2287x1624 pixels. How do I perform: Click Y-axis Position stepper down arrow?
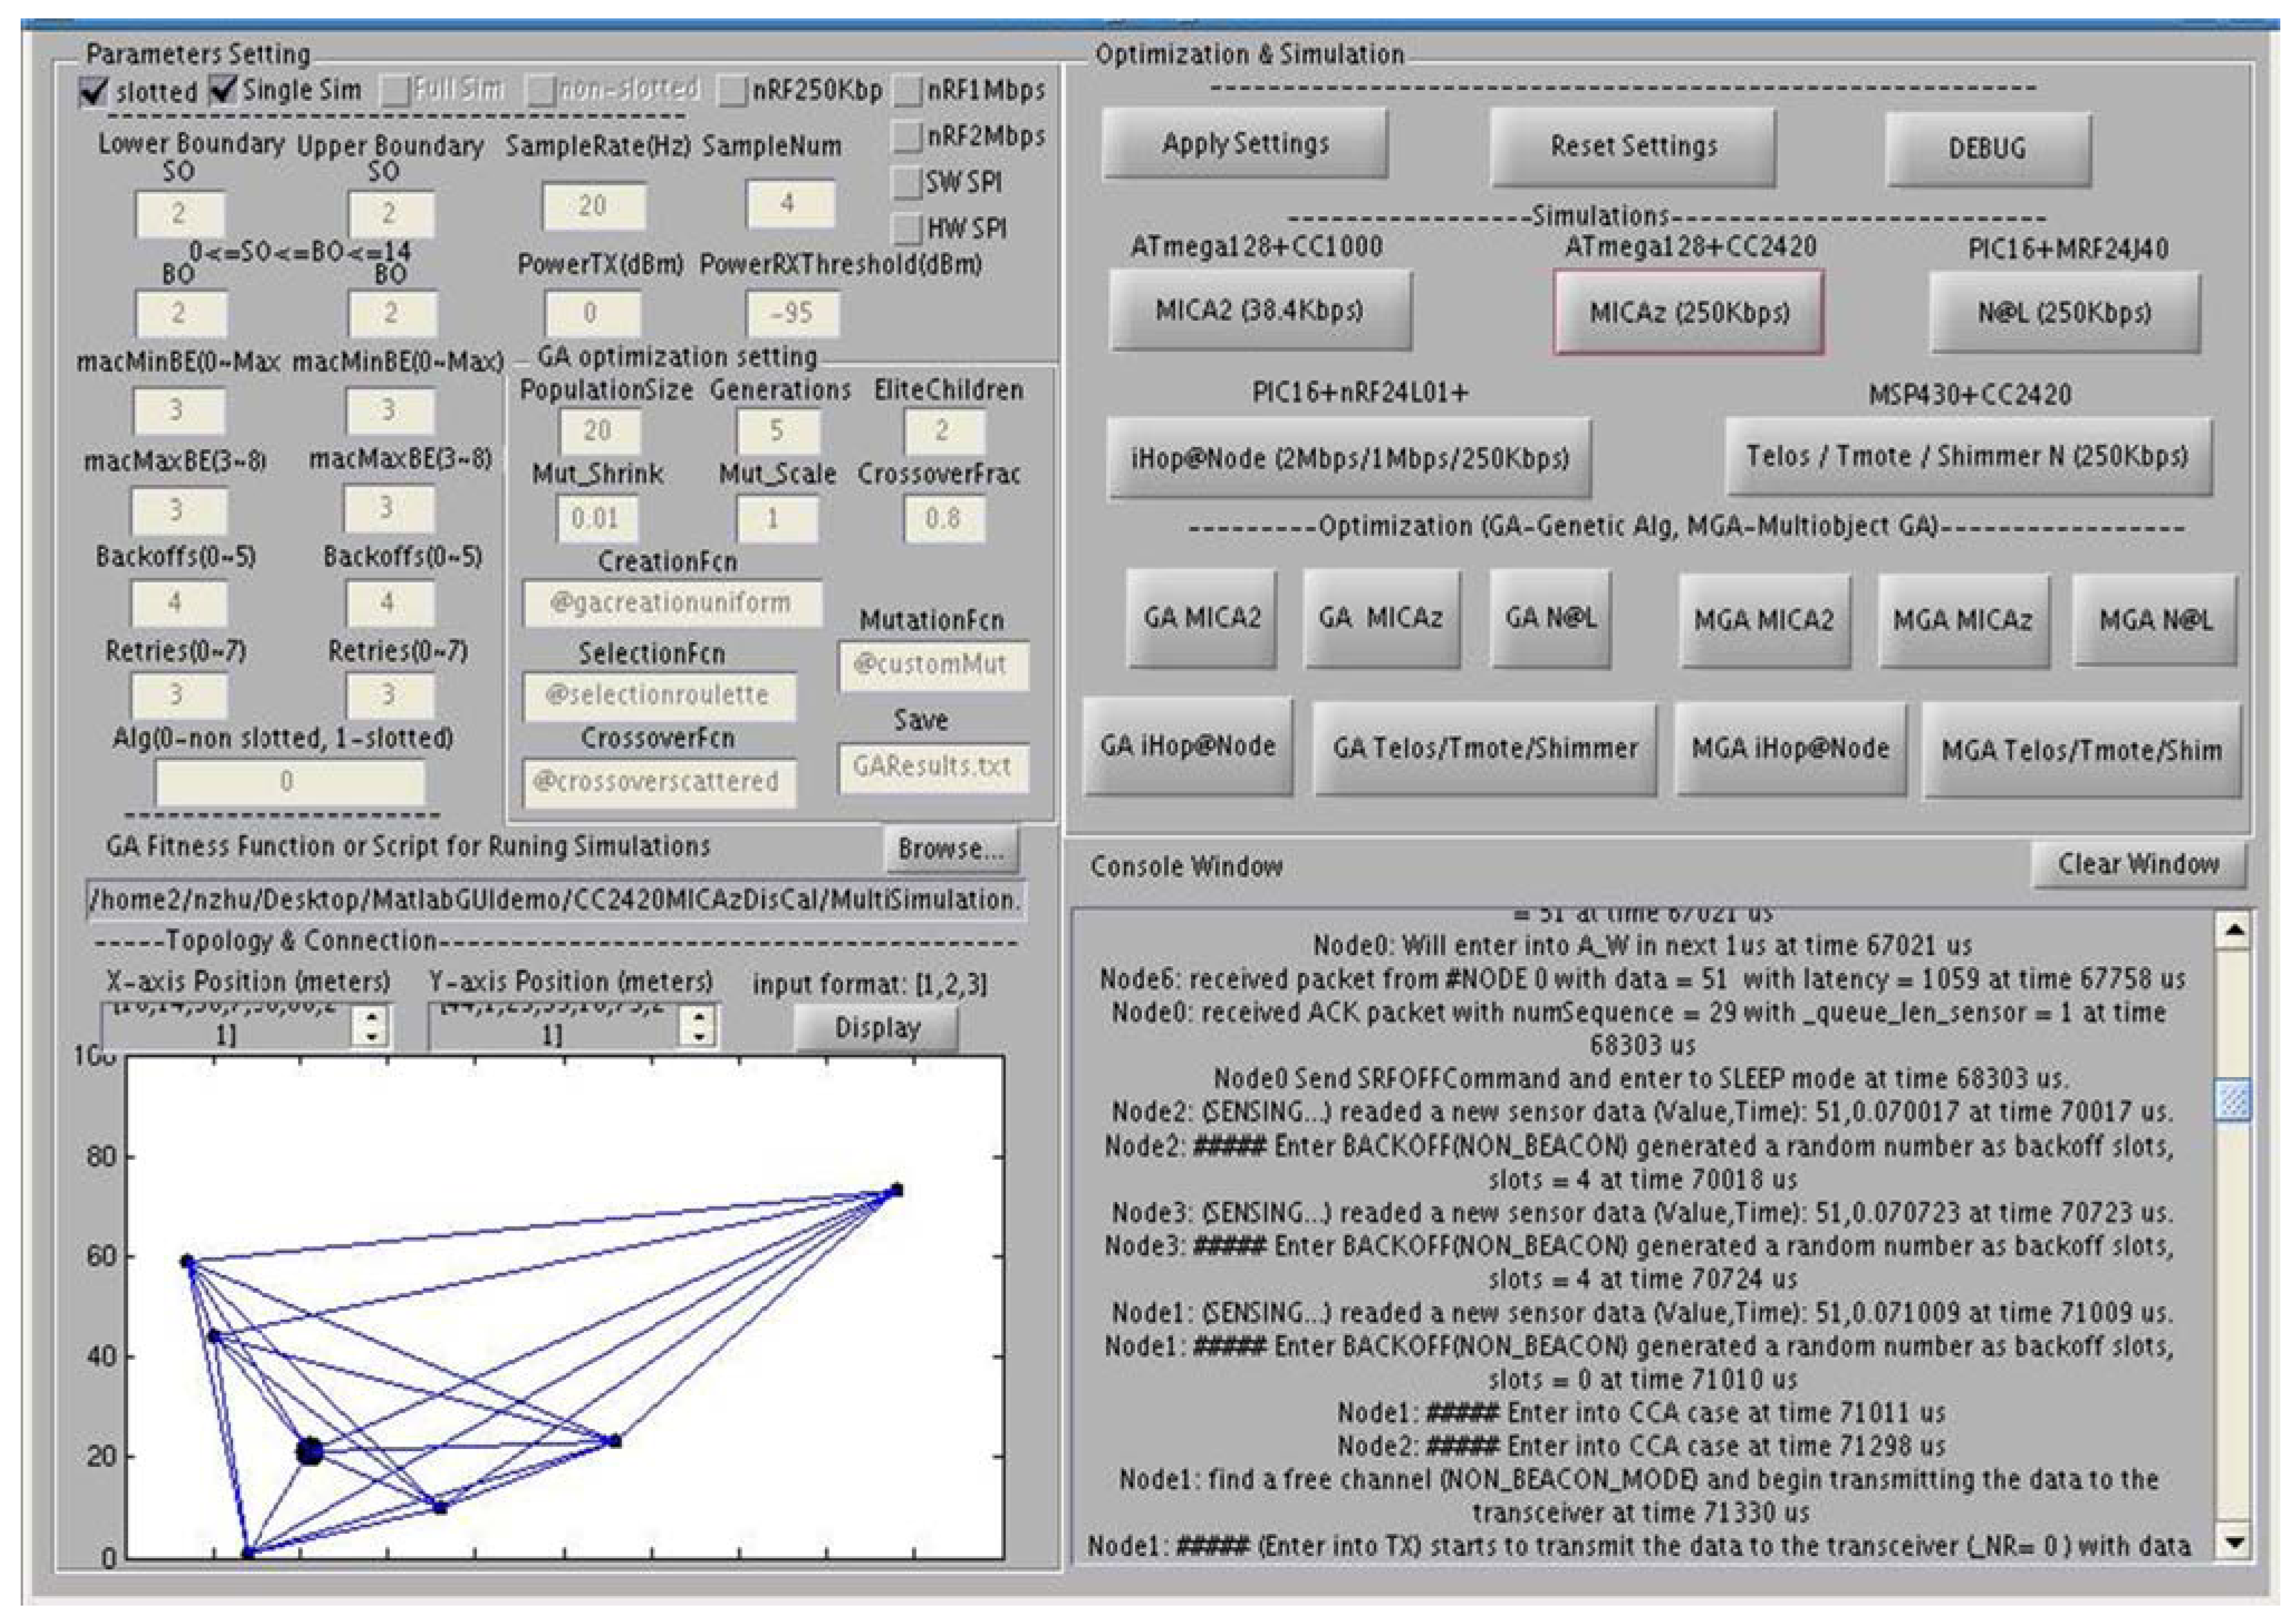698,1037
